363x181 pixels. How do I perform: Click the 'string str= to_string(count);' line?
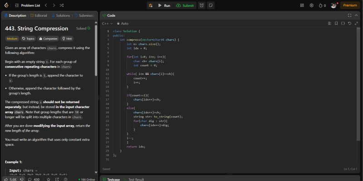click(x=158, y=117)
